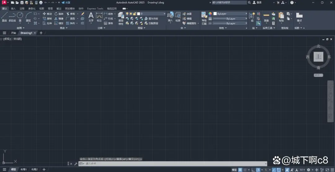The height and width of the screenshot is (172, 335).
Task: Click the Share (共享) button
Action: coord(66,2)
